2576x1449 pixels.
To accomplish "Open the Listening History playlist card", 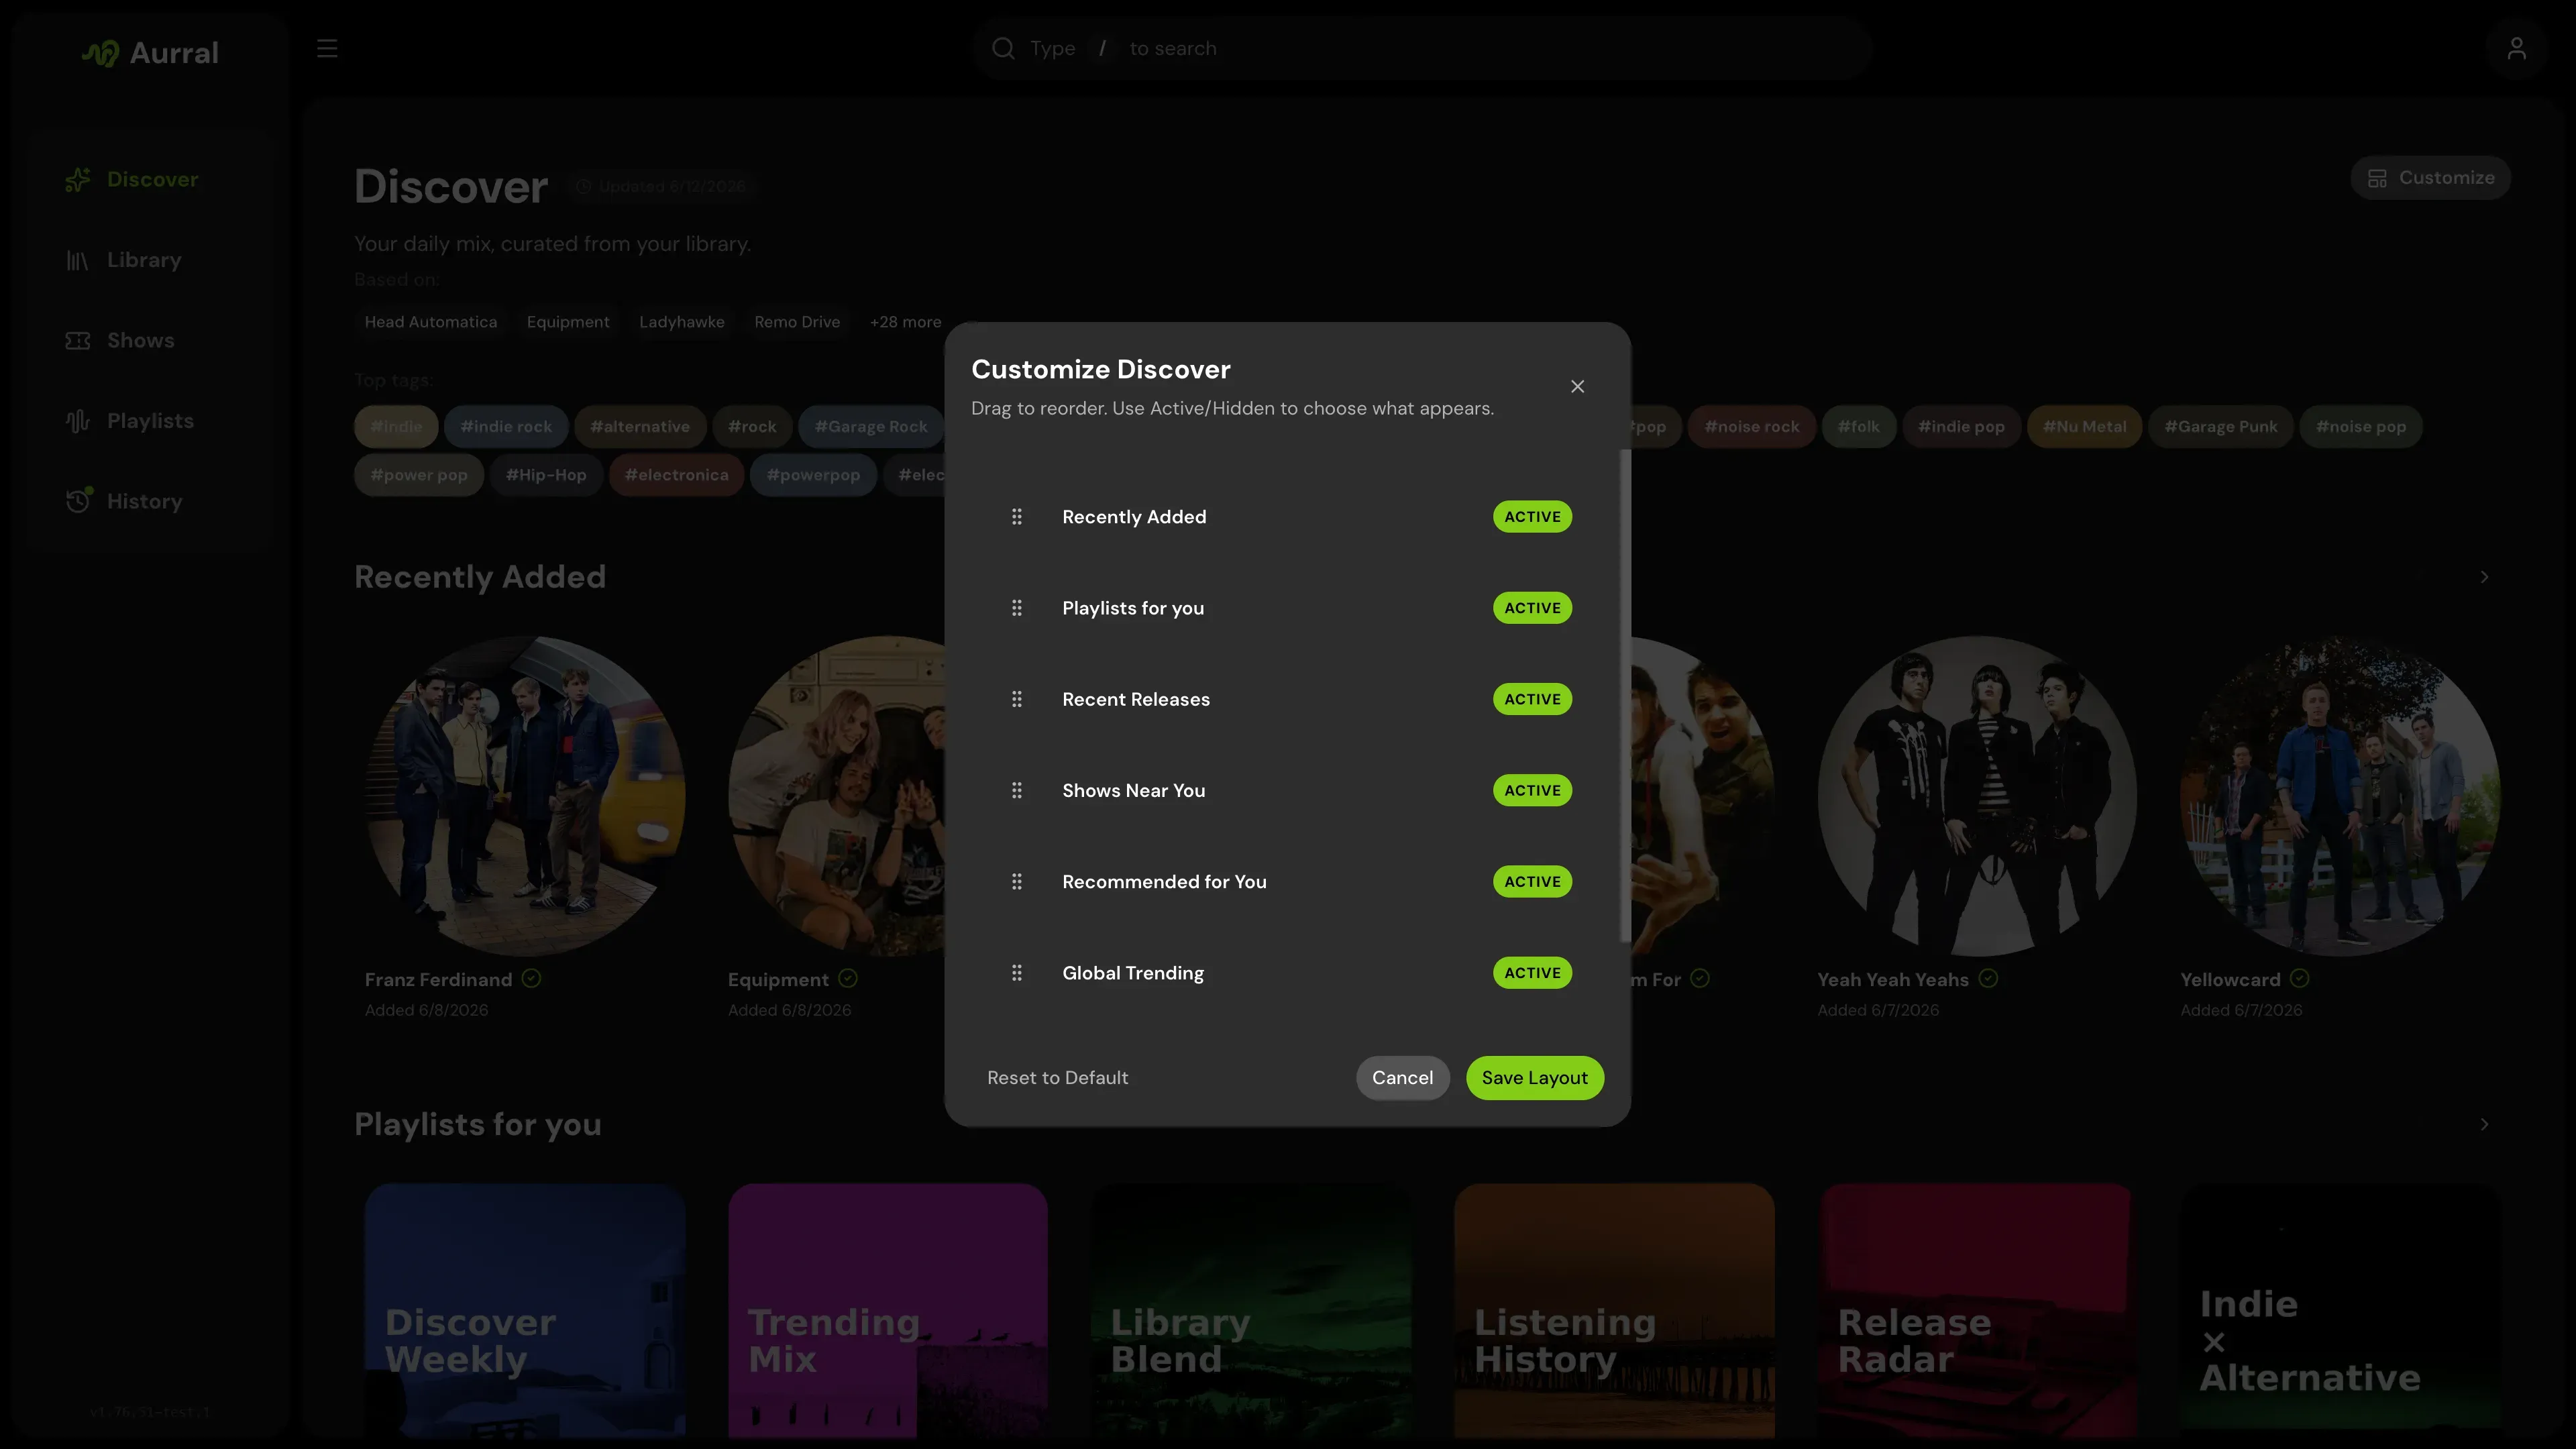I will coord(1614,1311).
